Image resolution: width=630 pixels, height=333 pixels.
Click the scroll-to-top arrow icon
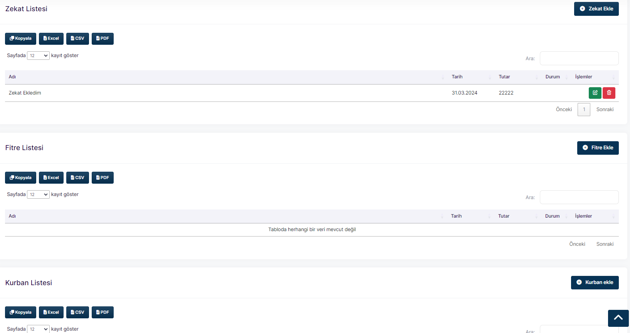(618, 318)
